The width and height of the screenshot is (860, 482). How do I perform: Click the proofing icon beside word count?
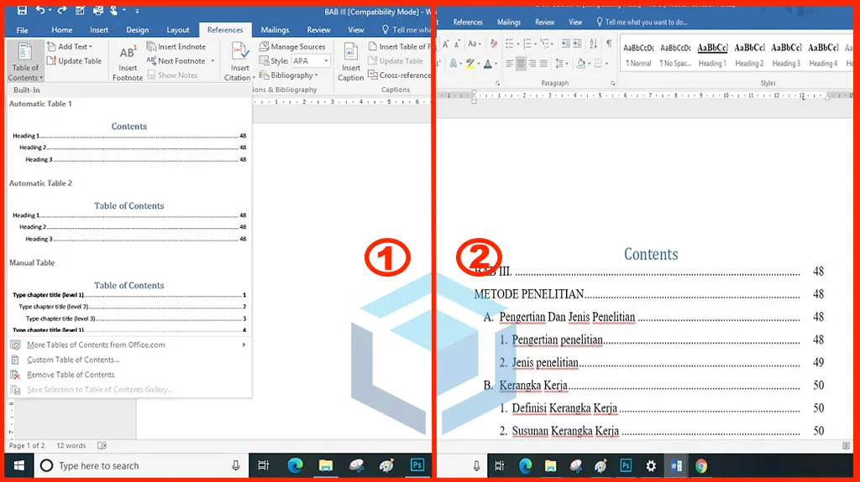click(102, 446)
